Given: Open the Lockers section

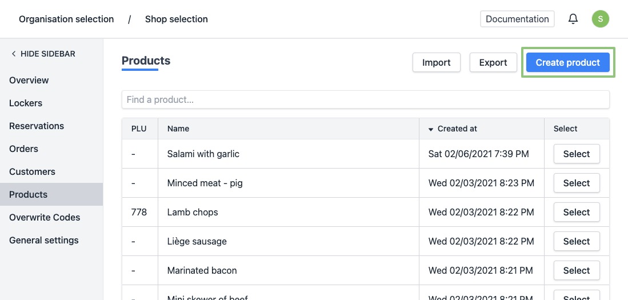Looking at the screenshot, I should tap(26, 103).
